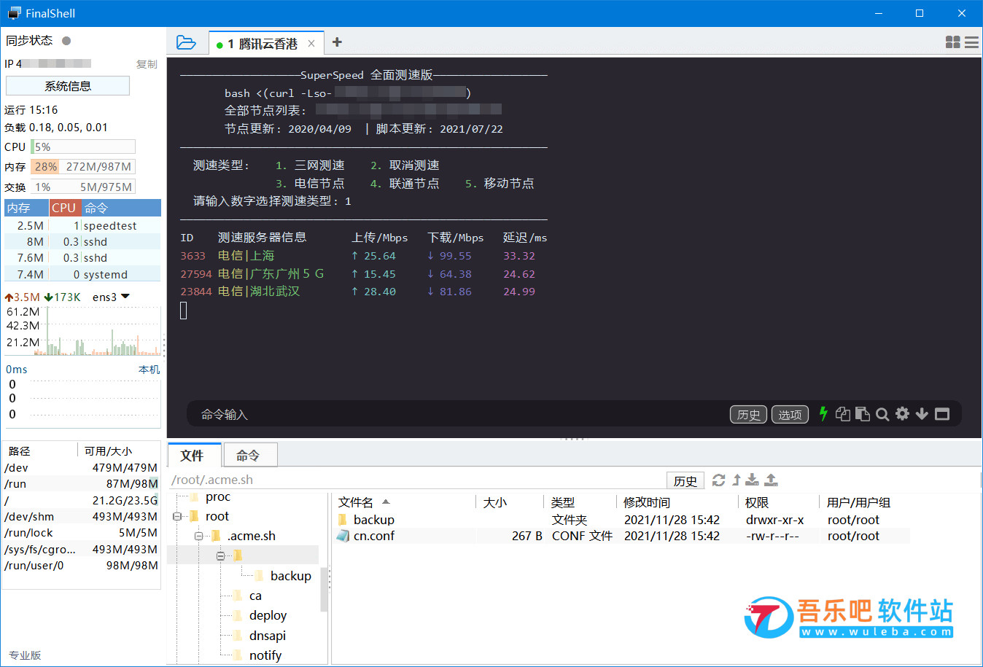
Task: Refresh the remote file list
Action: click(x=718, y=480)
